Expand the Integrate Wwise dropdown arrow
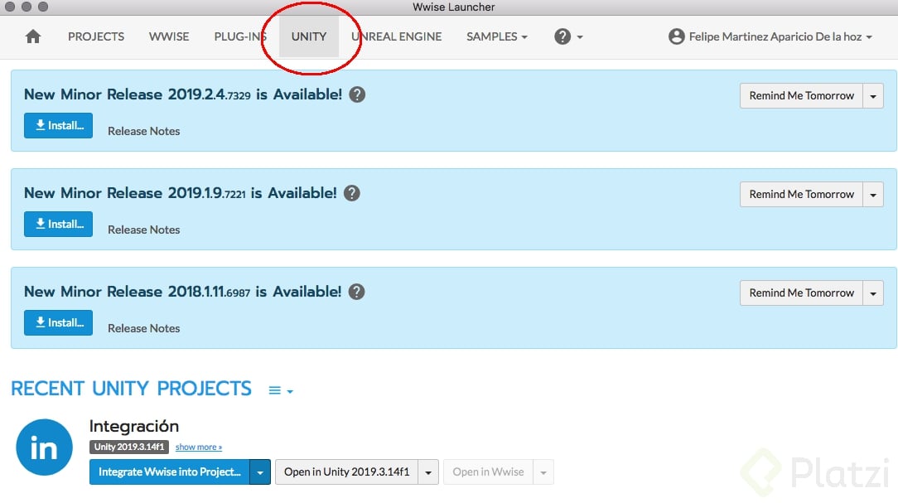Viewport: 898px width, 503px height. point(260,472)
